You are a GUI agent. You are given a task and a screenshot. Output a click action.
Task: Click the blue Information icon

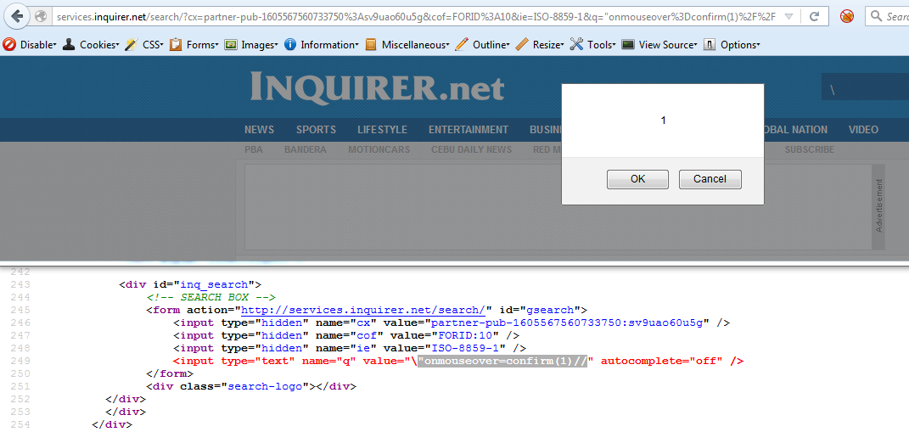(x=290, y=45)
